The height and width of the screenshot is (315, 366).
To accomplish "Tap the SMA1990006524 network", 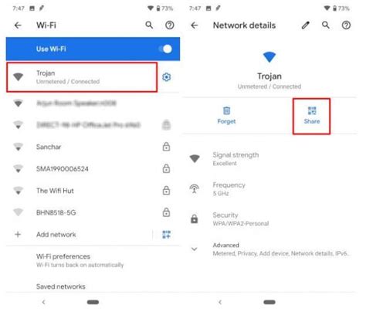I will tap(93, 169).
